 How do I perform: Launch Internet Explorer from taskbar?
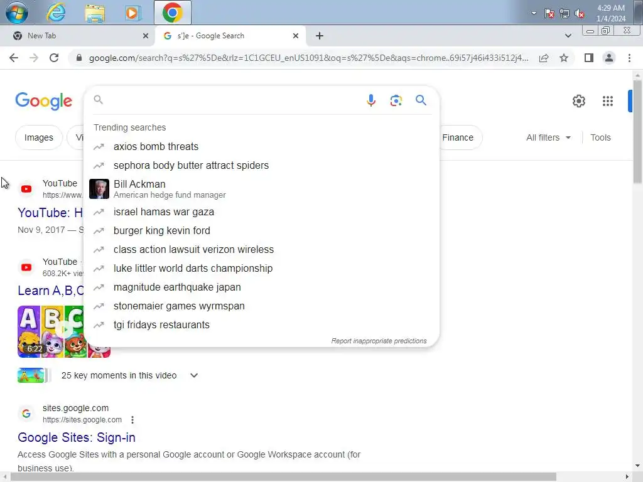(x=56, y=13)
